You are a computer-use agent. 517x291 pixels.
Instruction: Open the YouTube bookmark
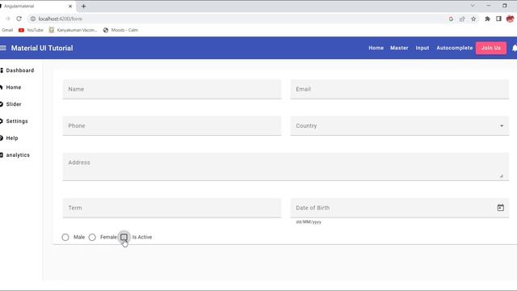coord(31,30)
